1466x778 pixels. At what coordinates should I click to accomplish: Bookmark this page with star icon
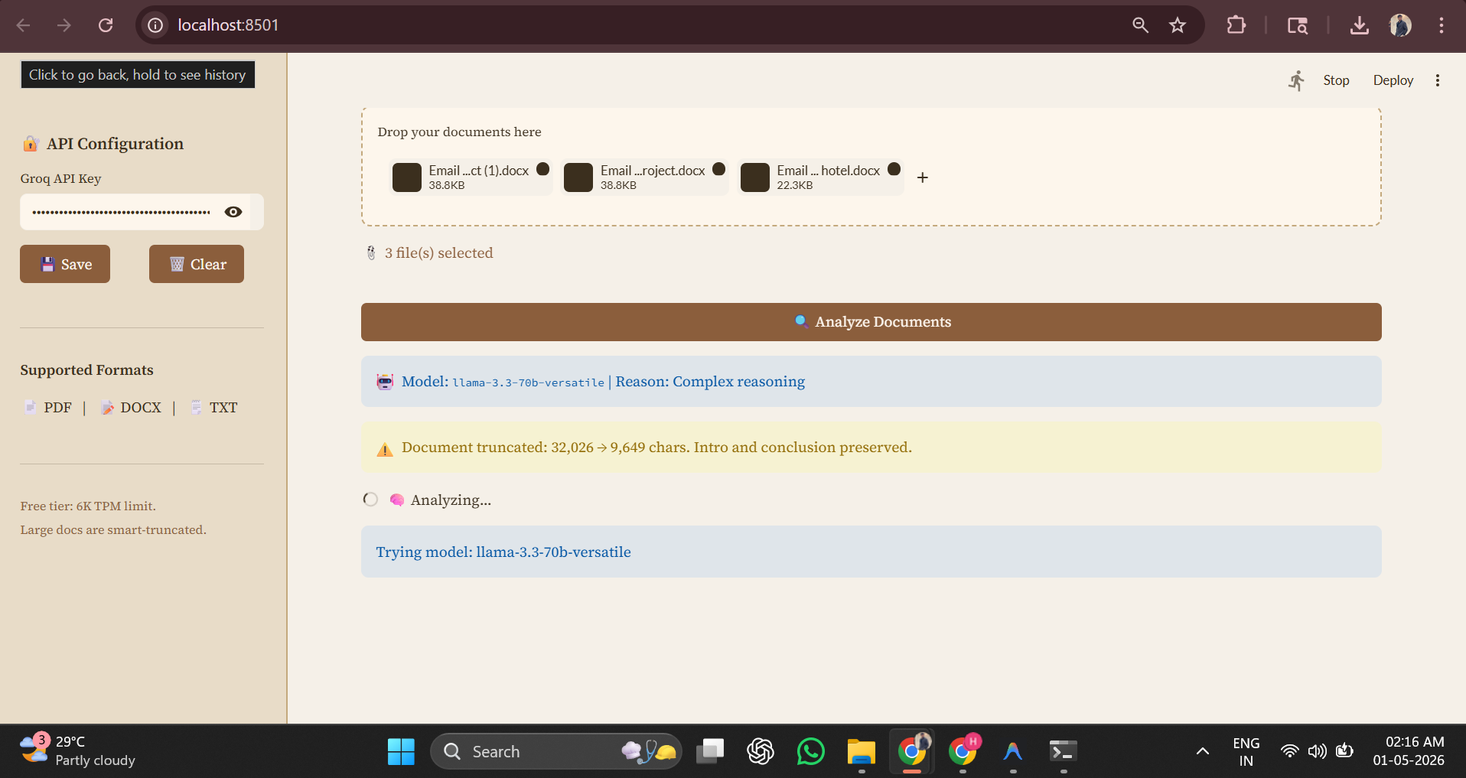1178,25
